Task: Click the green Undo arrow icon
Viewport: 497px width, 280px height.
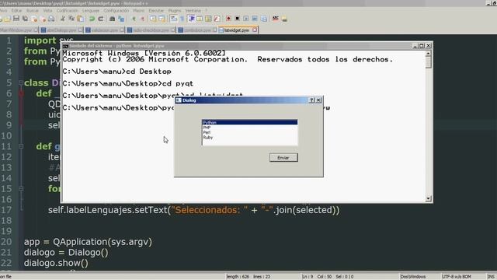Action: click(x=92, y=19)
